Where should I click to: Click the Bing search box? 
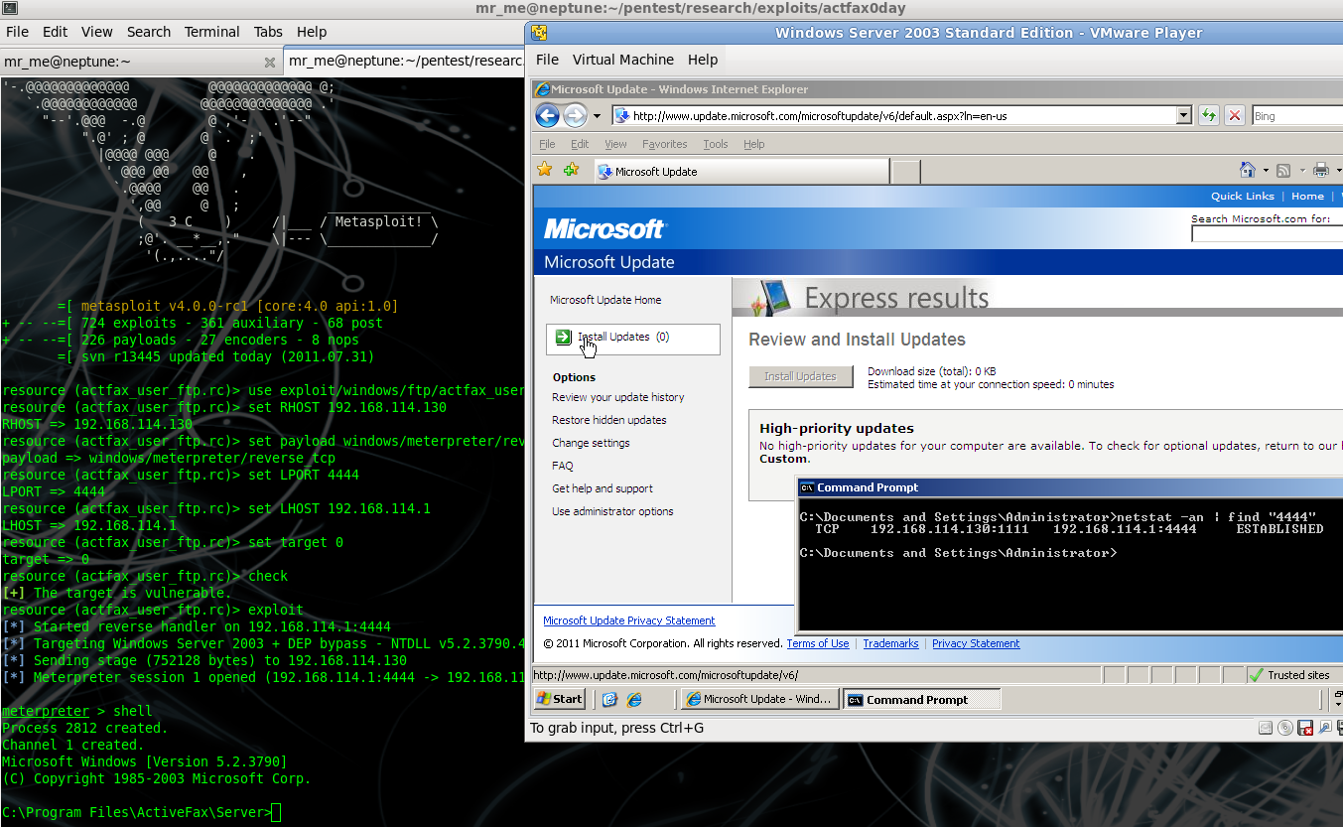pyautogui.click(x=1296, y=116)
